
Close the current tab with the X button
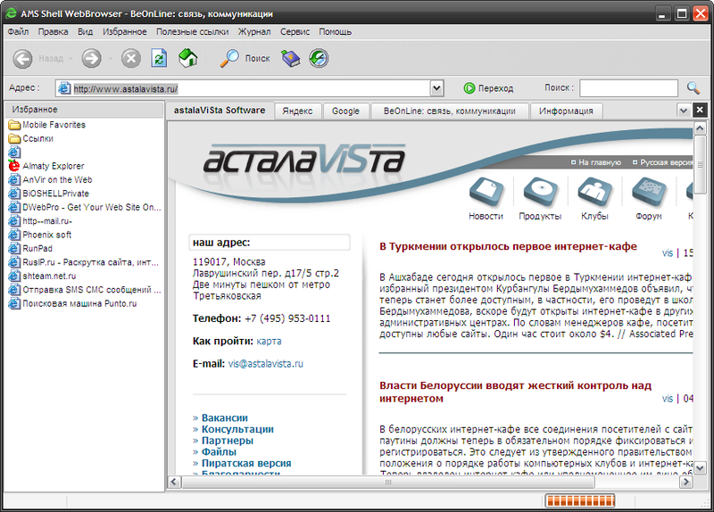(x=700, y=110)
